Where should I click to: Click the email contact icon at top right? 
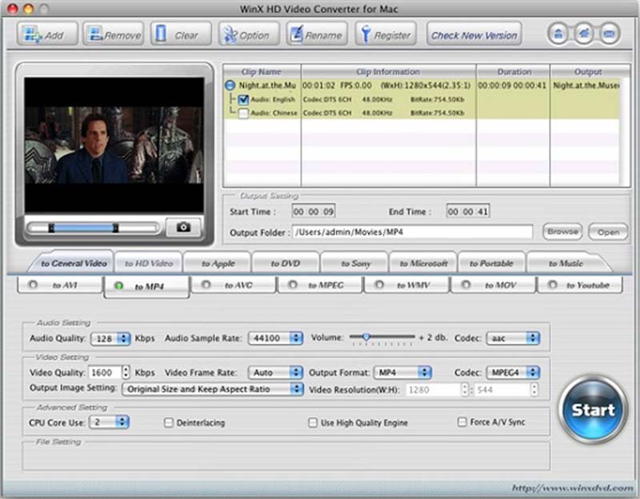click(x=610, y=34)
